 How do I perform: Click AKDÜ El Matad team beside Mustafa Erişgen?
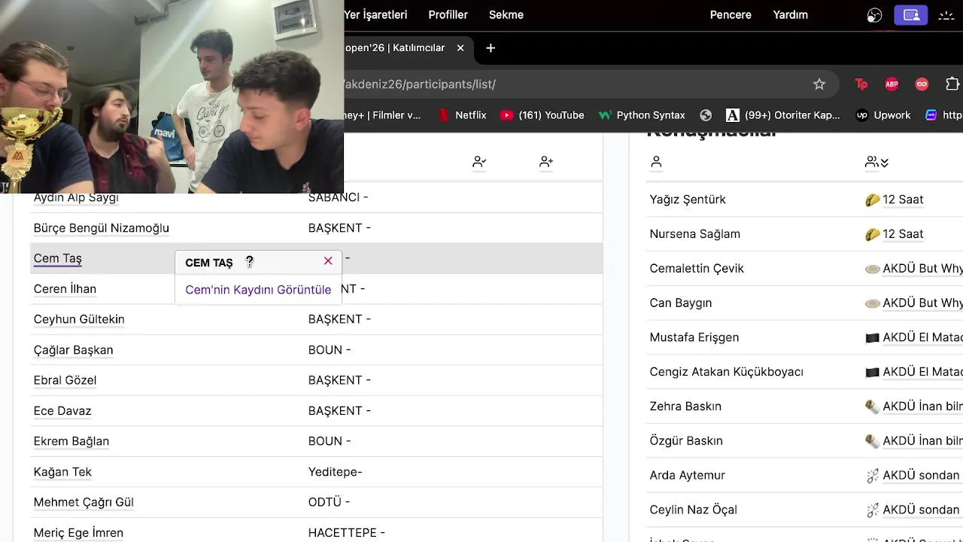[x=922, y=337]
